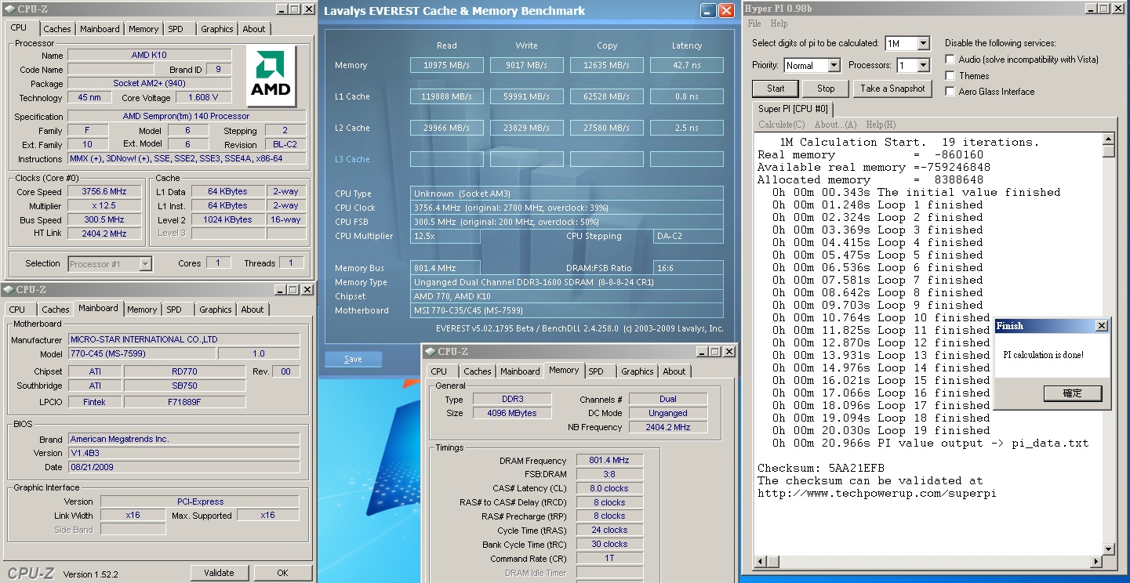The image size is (1130, 583).
Task: Click horizontal scroll left arrow in Super PI
Action: [760, 562]
